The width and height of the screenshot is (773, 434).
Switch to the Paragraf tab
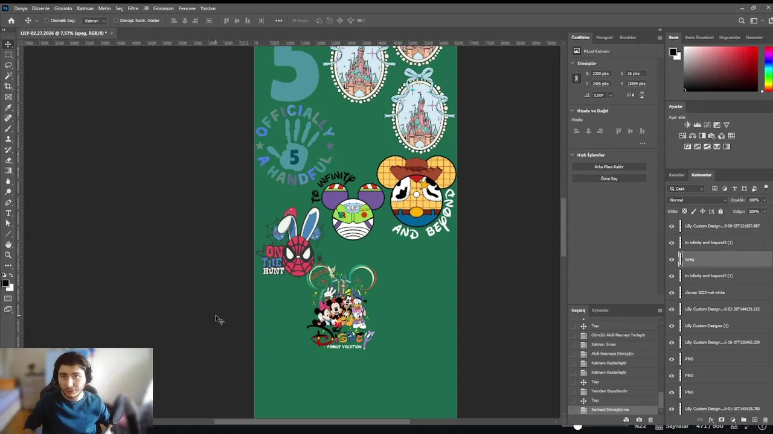tap(605, 37)
